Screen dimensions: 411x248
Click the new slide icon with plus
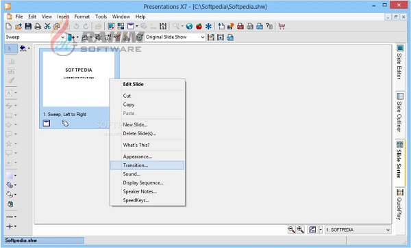[221, 26]
